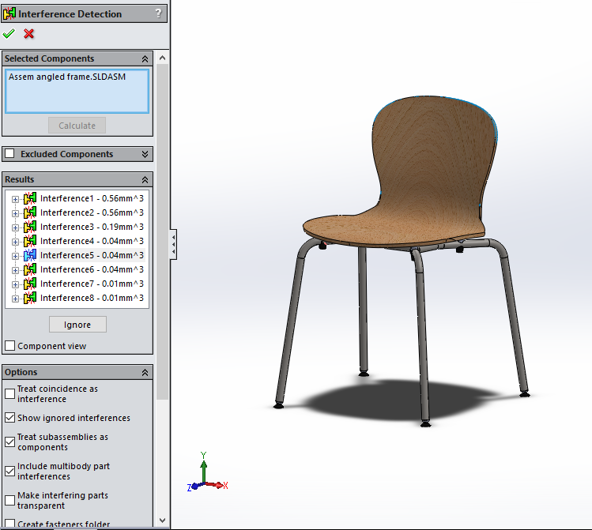Select Interference3 - 0.19mm^3 result row

92,227
